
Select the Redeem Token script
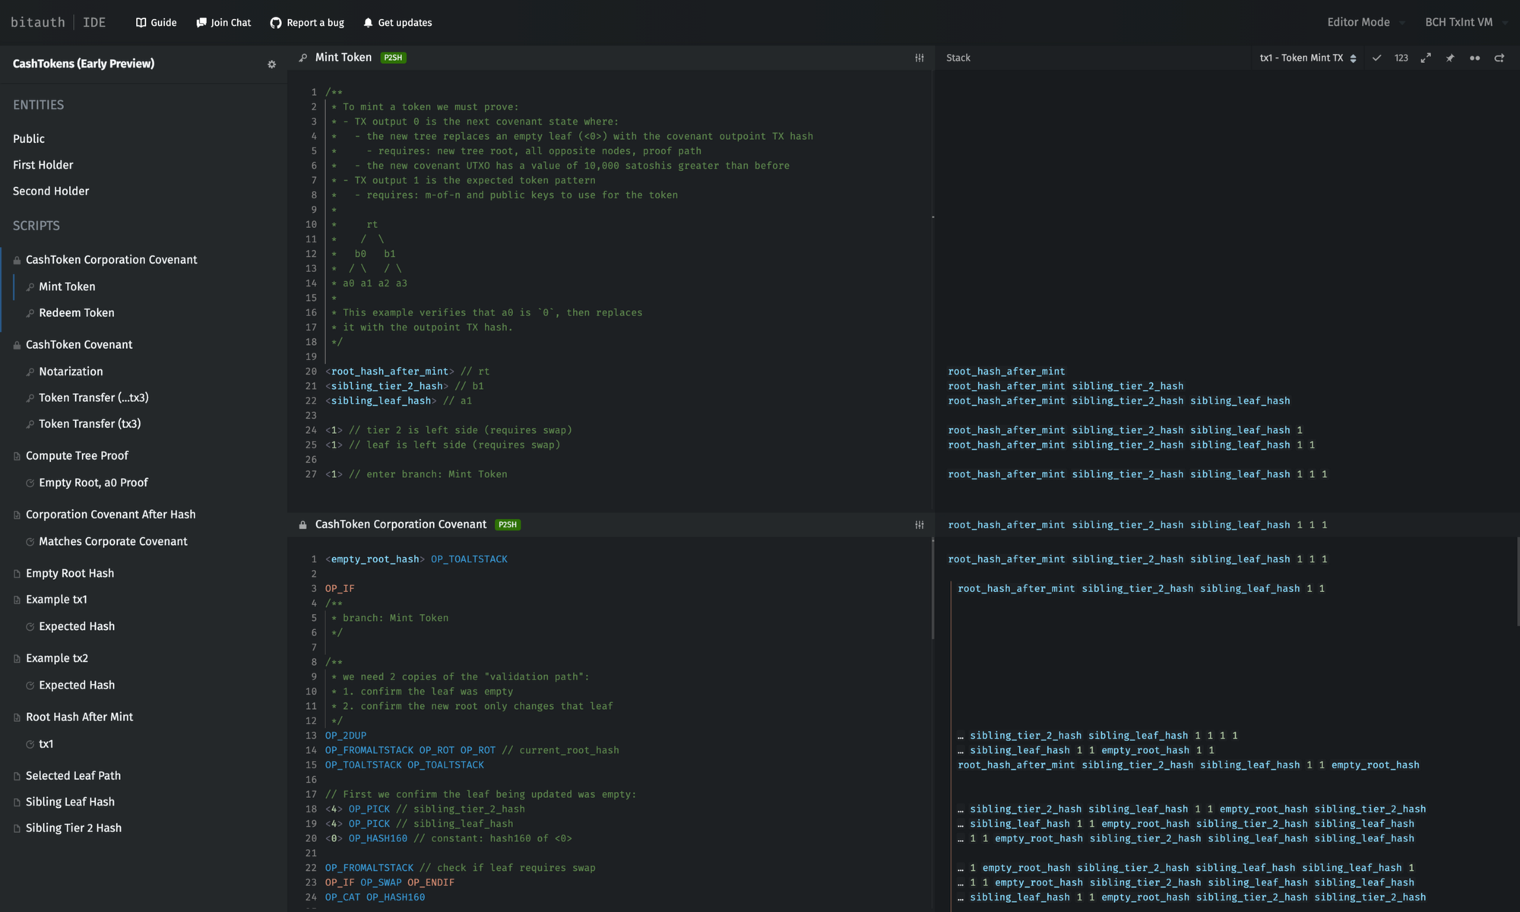tap(76, 312)
